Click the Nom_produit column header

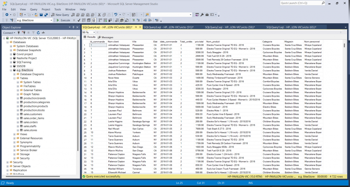click(233, 41)
